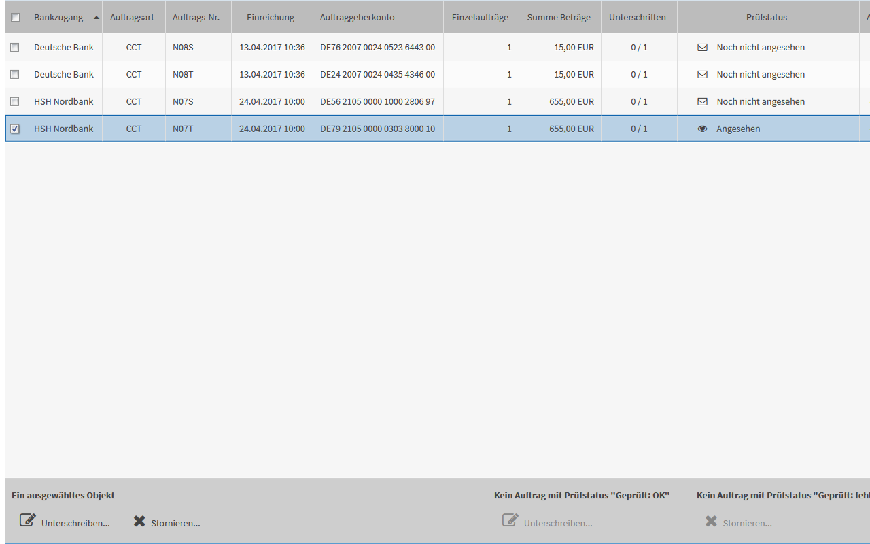Toggle the select-all checkbox in header
Image resolution: width=870 pixels, height=544 pixels.
(x=15, y=18)
